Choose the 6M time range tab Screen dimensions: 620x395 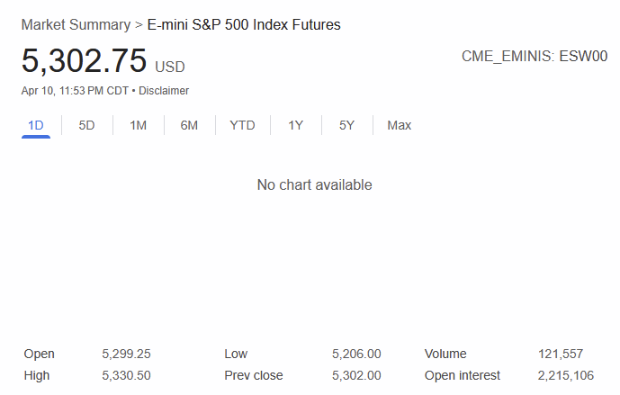[189, 126]
